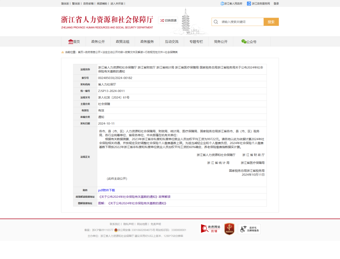Download the pdf附件下载 attachment
Viewport: 340px width, 259px height.
click(106, 190)
